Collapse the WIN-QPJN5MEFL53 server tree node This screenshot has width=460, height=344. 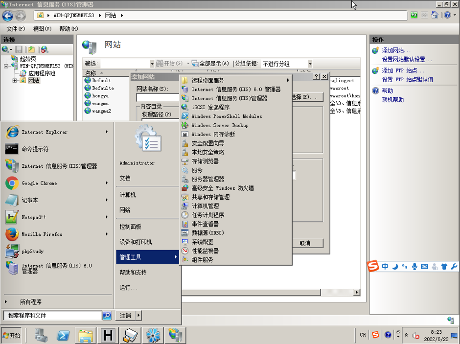pos(6,66)
